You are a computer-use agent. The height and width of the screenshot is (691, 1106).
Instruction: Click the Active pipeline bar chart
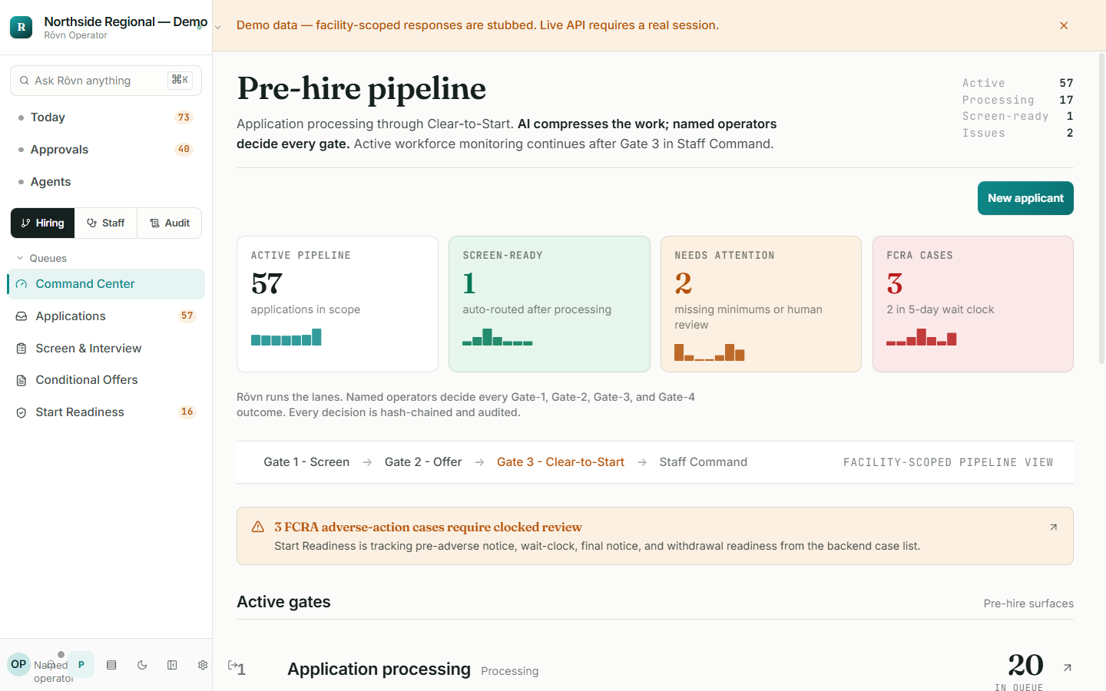point(286,338)
